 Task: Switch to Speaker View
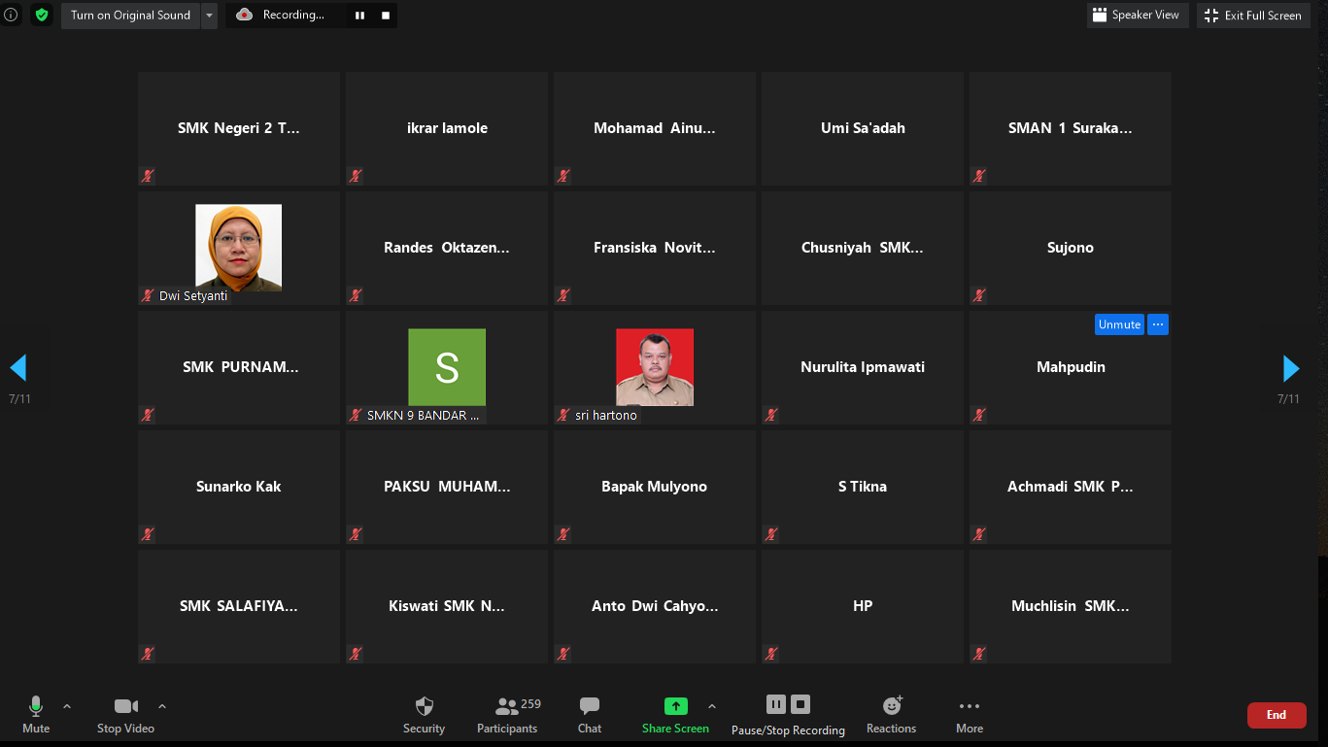tap(1137, 16)
